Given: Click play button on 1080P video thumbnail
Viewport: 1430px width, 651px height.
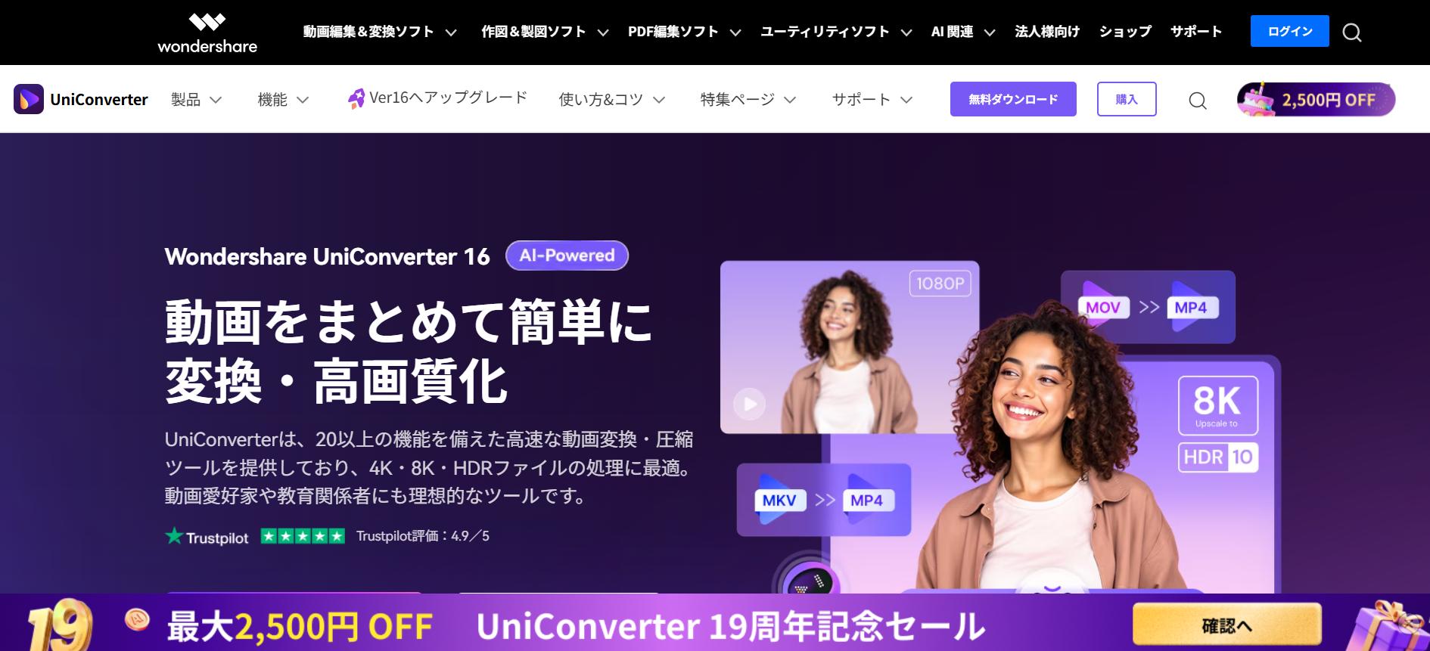Looking at the screenshot, I should pos(749,404).
